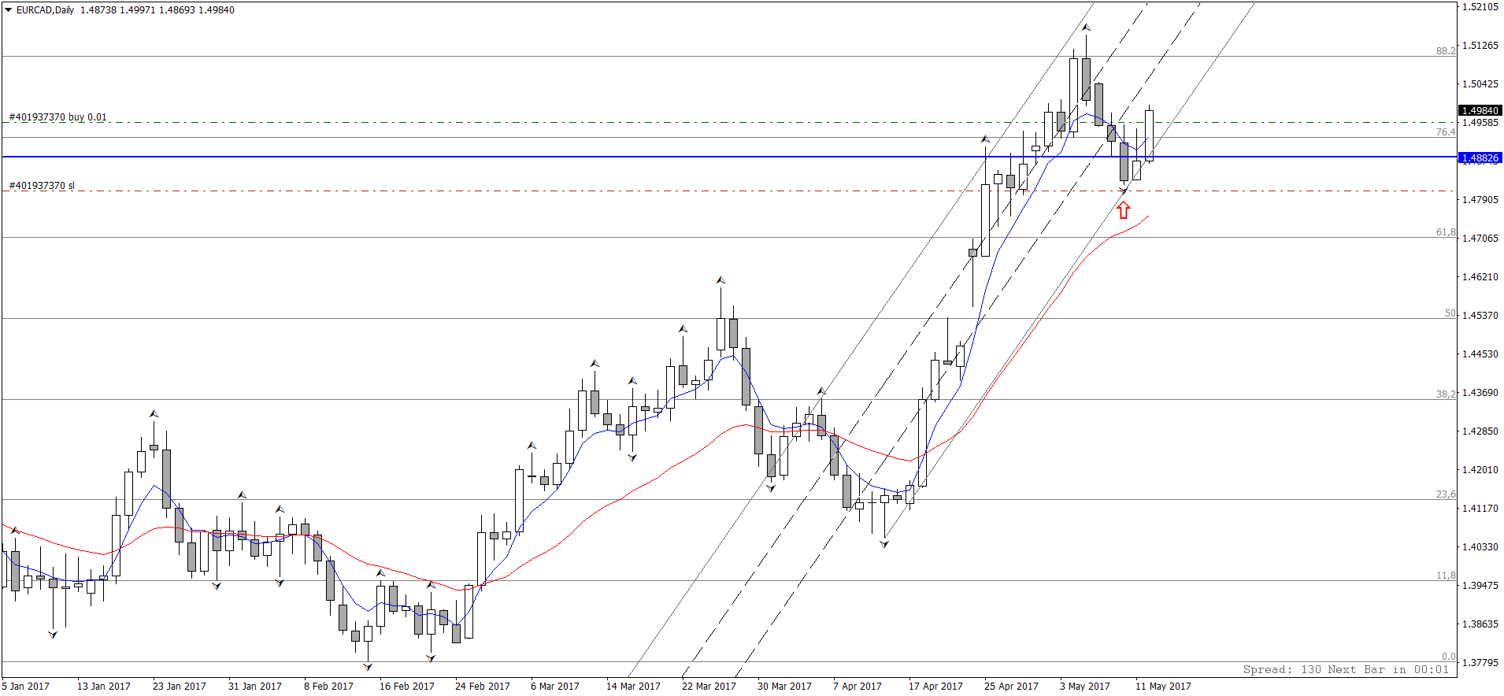Click the 11,8 Fibonacci level label
The width and height of the screenshot is (1504, 696).
[x=1446, y=576]
